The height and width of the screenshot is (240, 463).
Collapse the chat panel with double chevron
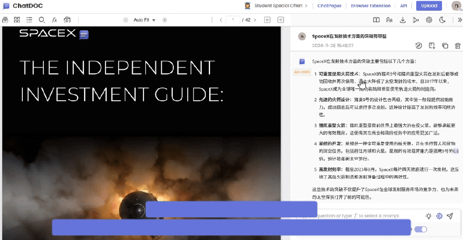460,20
